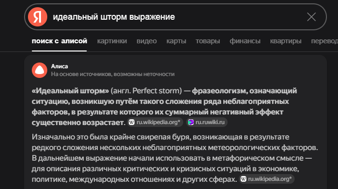The image size is (338, 189).
Task: Open Alice's round red avatar icon
Action: point(40,70)
